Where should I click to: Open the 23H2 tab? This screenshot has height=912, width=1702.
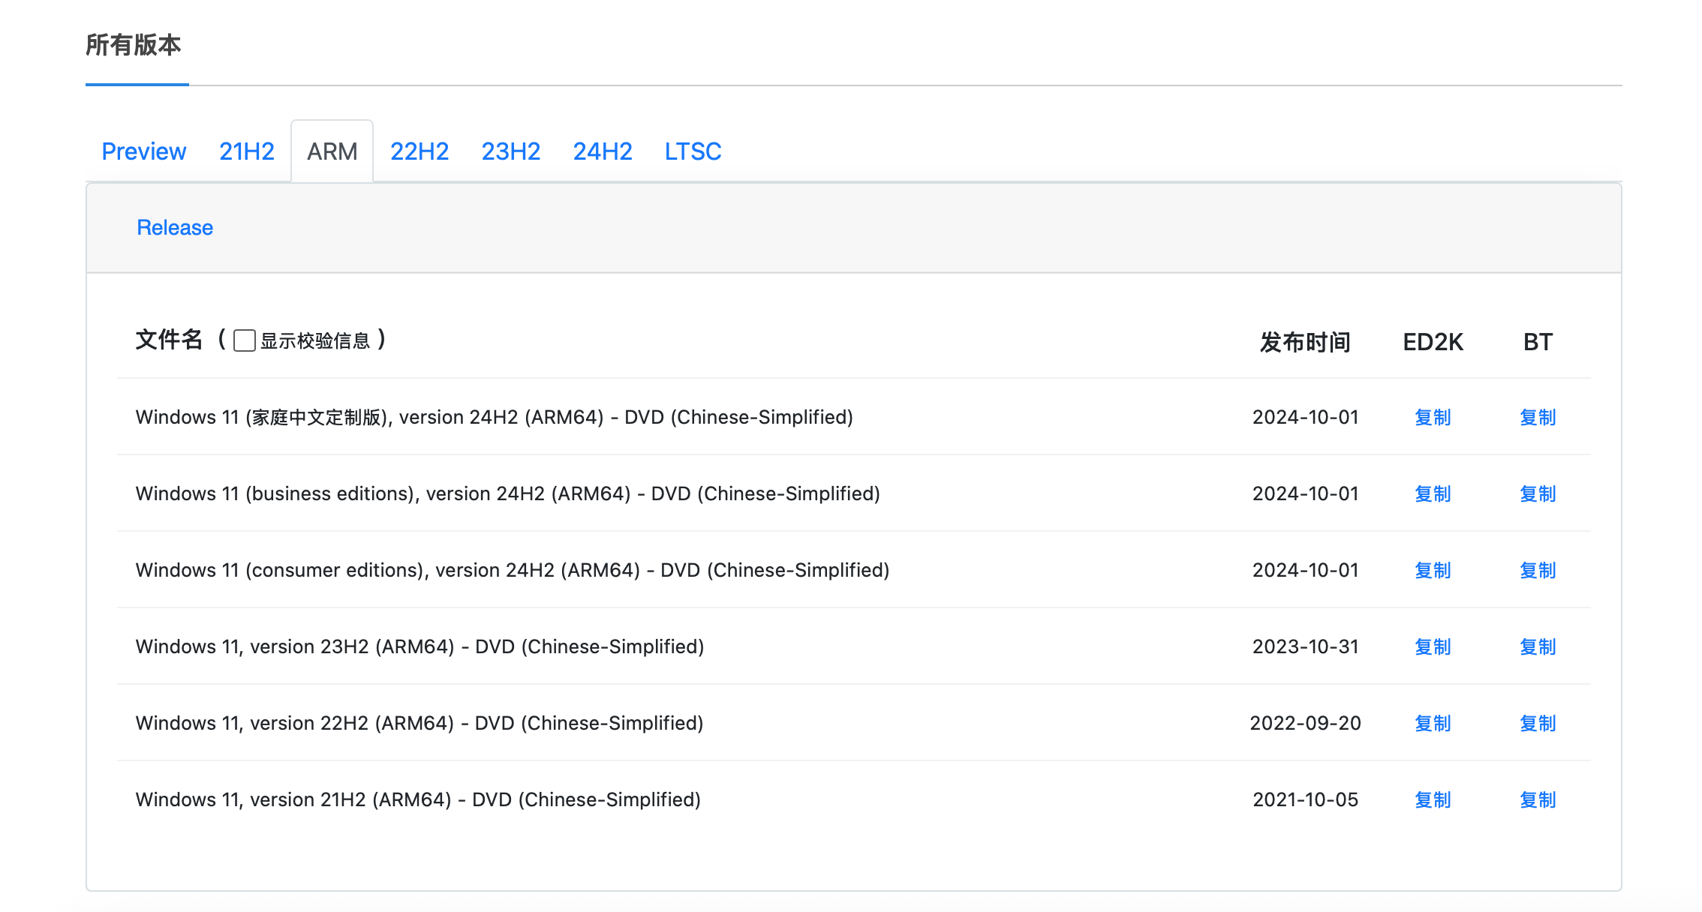(511, 151)
